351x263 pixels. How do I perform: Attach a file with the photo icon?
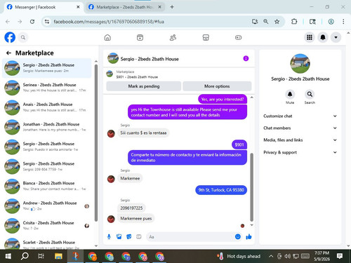(x=119, y=237)
